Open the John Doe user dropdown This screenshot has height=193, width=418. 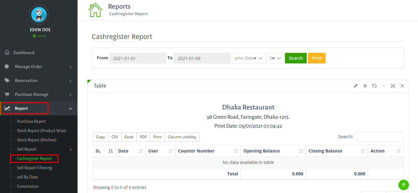tap(248, 58)
